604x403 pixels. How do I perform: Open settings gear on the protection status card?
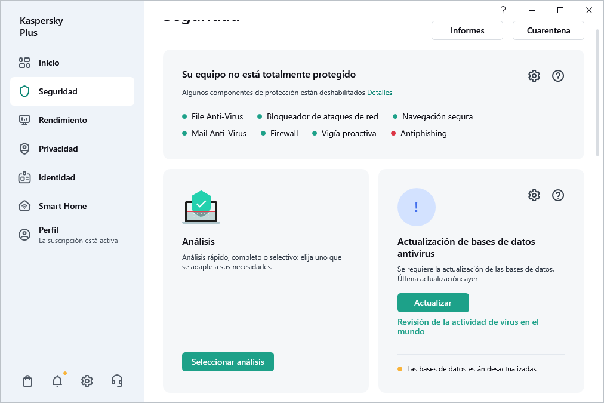click(534, 76)
